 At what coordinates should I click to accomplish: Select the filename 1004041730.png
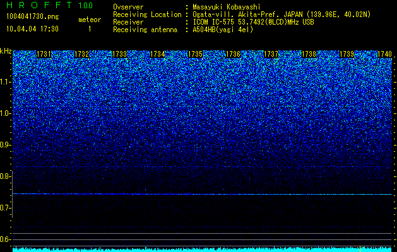click(x=32, y=17)
